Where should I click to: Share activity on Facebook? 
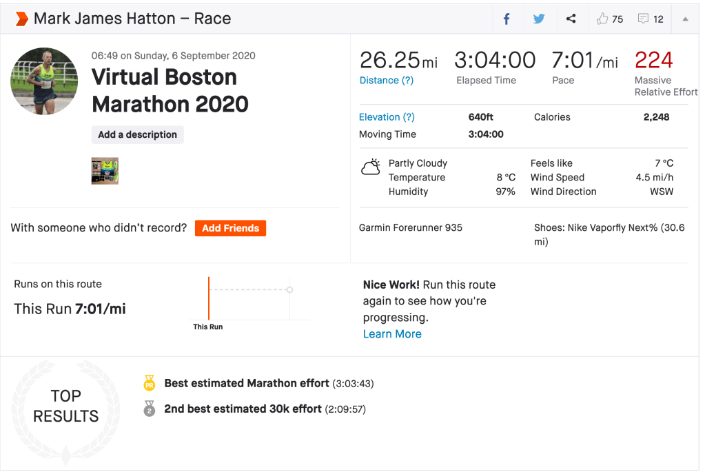pyautogui.click(x=507, y=19)
